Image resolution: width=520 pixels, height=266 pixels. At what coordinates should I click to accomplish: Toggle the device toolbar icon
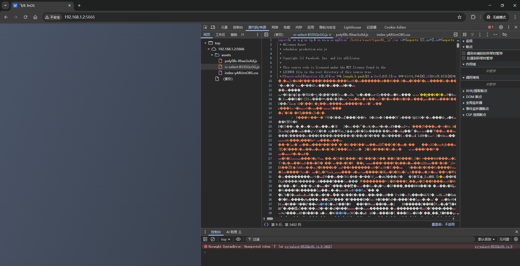213,27
